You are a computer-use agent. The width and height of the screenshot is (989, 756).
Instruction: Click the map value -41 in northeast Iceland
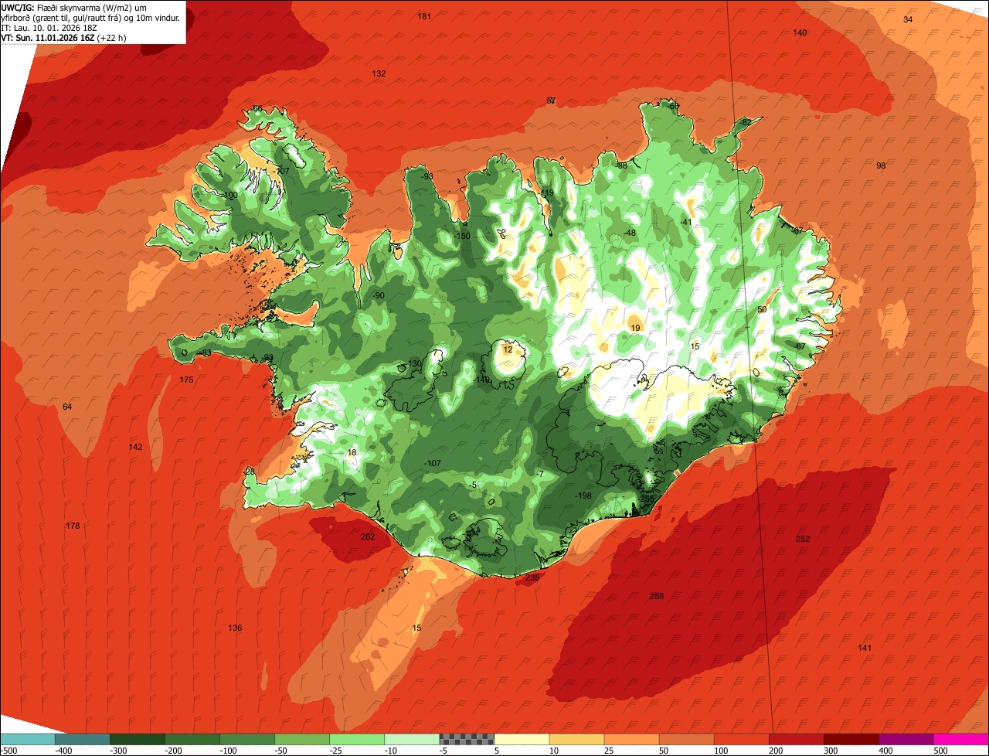[x=685, y=222]
